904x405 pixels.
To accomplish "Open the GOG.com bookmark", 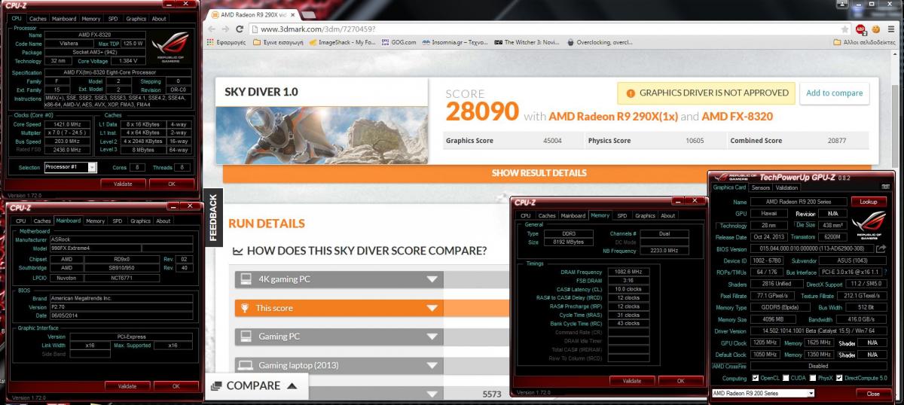I will click(399, 42).
